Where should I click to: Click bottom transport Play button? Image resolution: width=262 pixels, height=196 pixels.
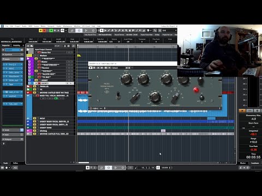[x=116, y=168]
